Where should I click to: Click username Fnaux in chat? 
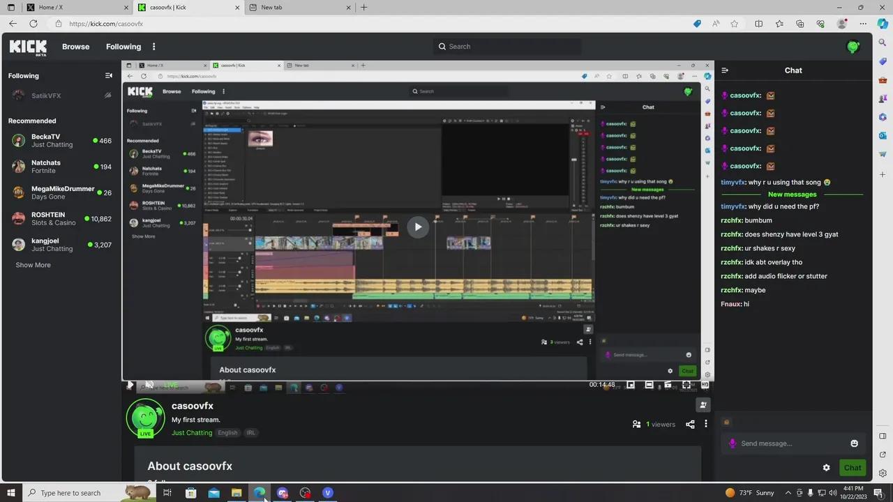[730, 304]
